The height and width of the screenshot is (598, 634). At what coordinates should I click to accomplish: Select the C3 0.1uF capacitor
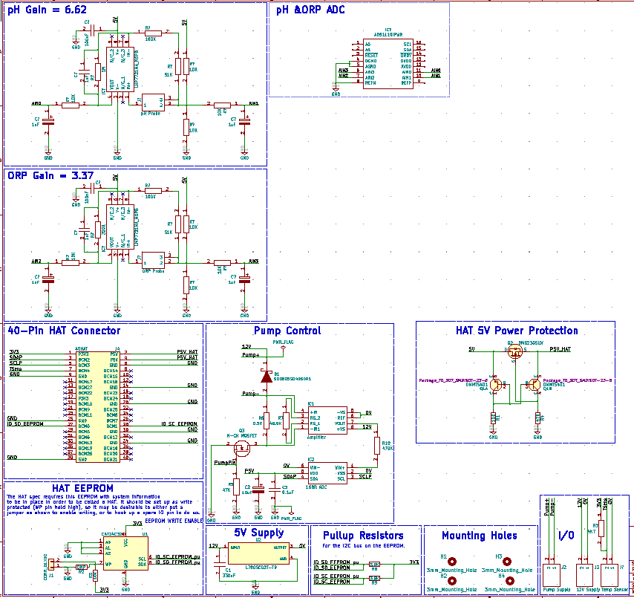(x=275, y=489)
